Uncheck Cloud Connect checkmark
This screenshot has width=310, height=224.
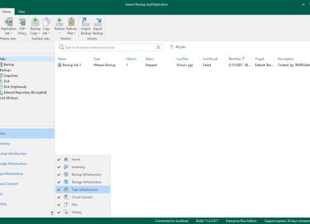point(59,197)
